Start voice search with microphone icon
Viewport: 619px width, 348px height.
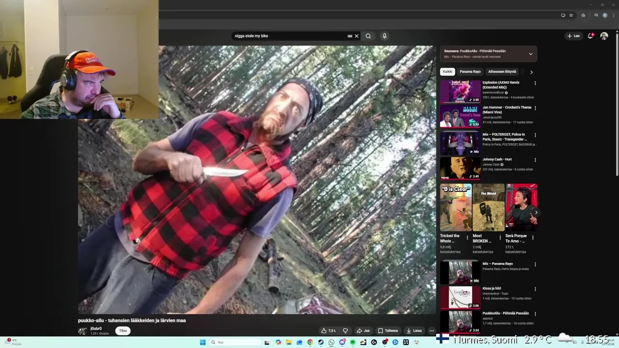pyautogui.click(x=384, y=36)
